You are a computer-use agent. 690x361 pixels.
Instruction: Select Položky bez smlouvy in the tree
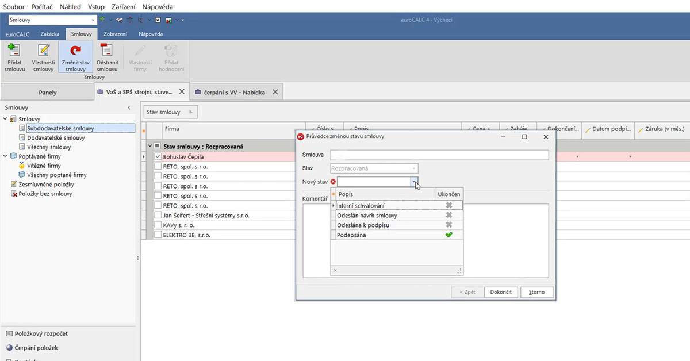click(x=45, y=194)
